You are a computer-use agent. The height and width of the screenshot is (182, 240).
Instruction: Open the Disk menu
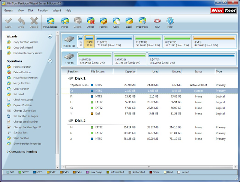[31, 10]
